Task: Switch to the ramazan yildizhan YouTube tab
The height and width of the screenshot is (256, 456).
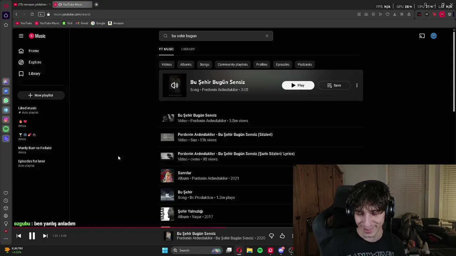Action: click(x=32, y=4)
